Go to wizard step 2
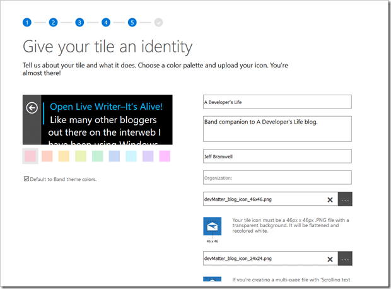This screenshot has height=289, width=391. [x=53, y=23]
